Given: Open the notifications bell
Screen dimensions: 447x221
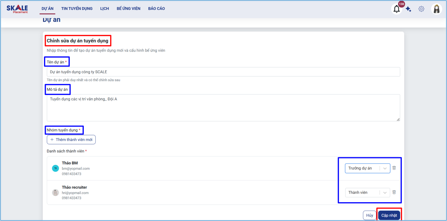Looking at the screenshot, I should tap(397, 9).
